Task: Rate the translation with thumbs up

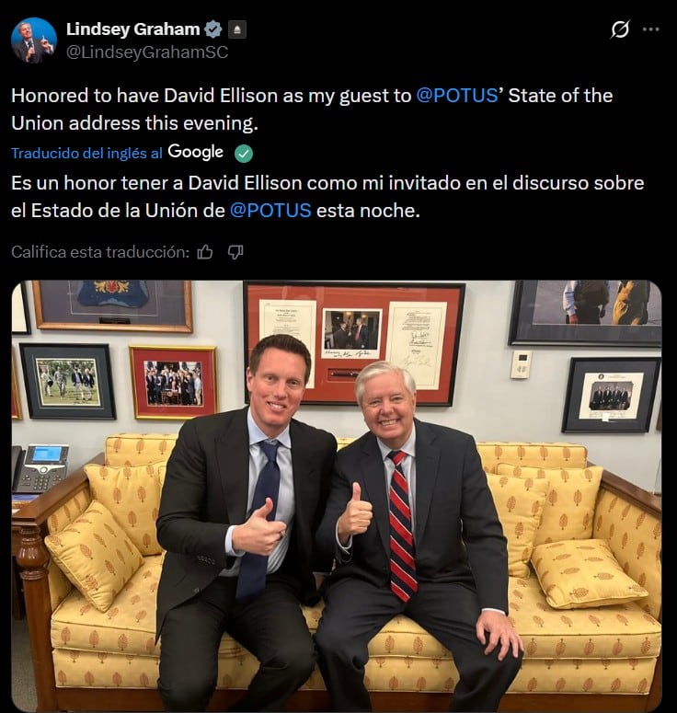Action: 205,252
